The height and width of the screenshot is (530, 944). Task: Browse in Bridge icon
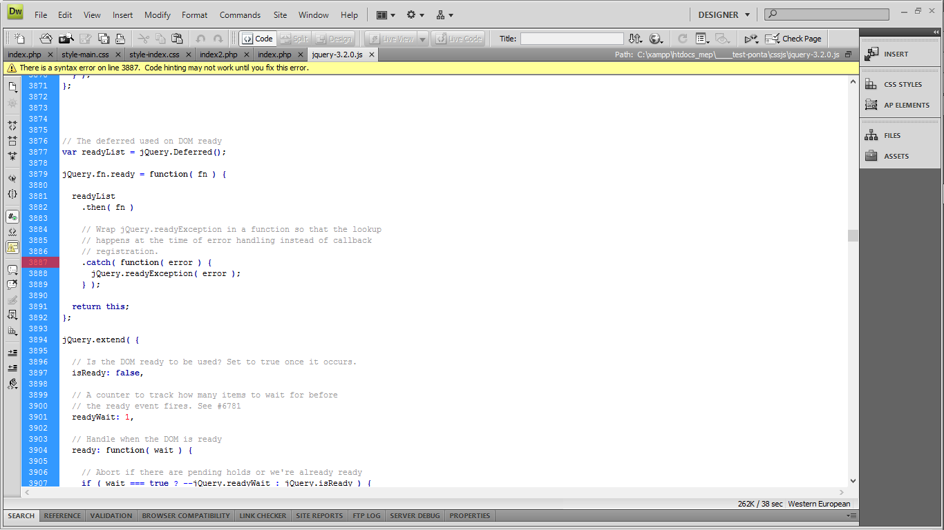click(x=66, y=39)
